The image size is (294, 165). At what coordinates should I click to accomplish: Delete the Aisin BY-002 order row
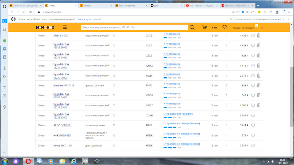258,35
